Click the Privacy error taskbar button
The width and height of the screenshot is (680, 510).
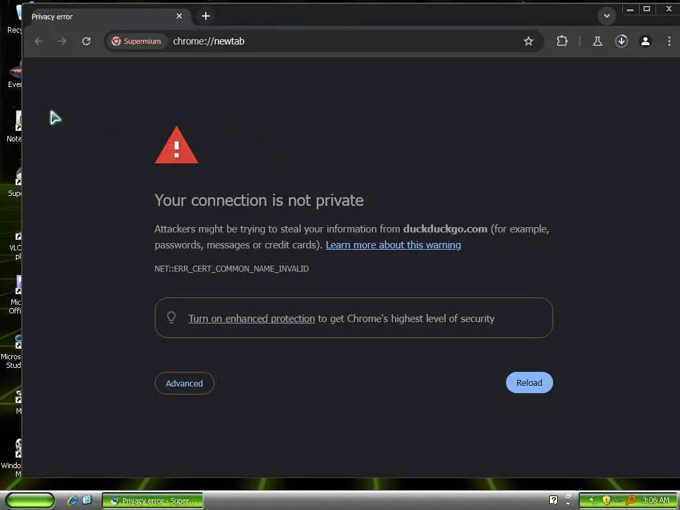coord(153,501)
